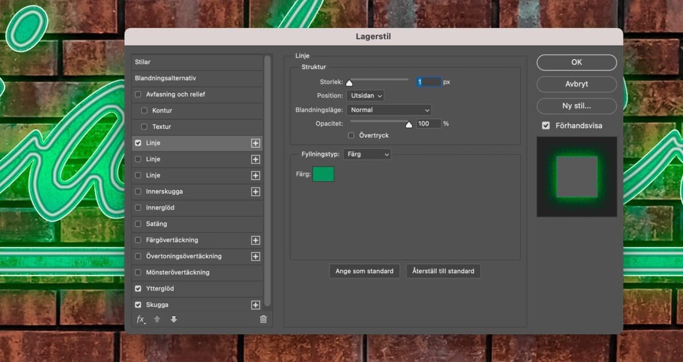This screenshot has width=683, height=362.
Task: Disable the Ytterglöd checkbox
Action: (138, 289)
